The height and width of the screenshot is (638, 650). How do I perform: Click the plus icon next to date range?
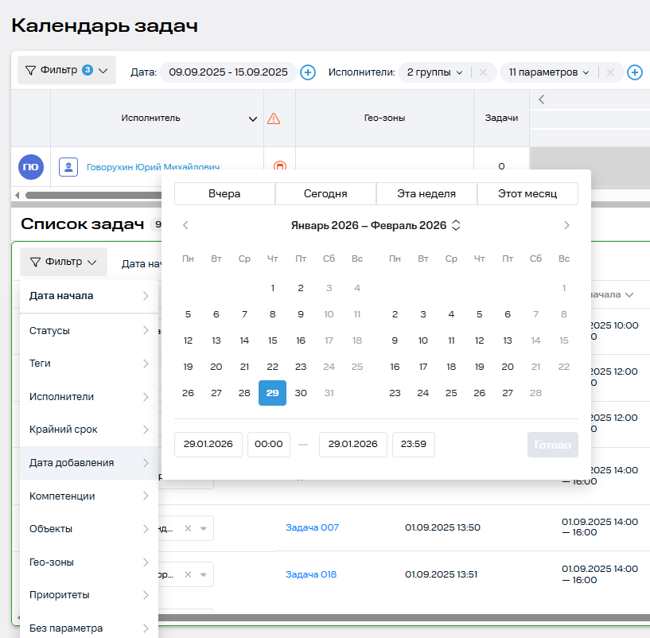coord(308,72)
